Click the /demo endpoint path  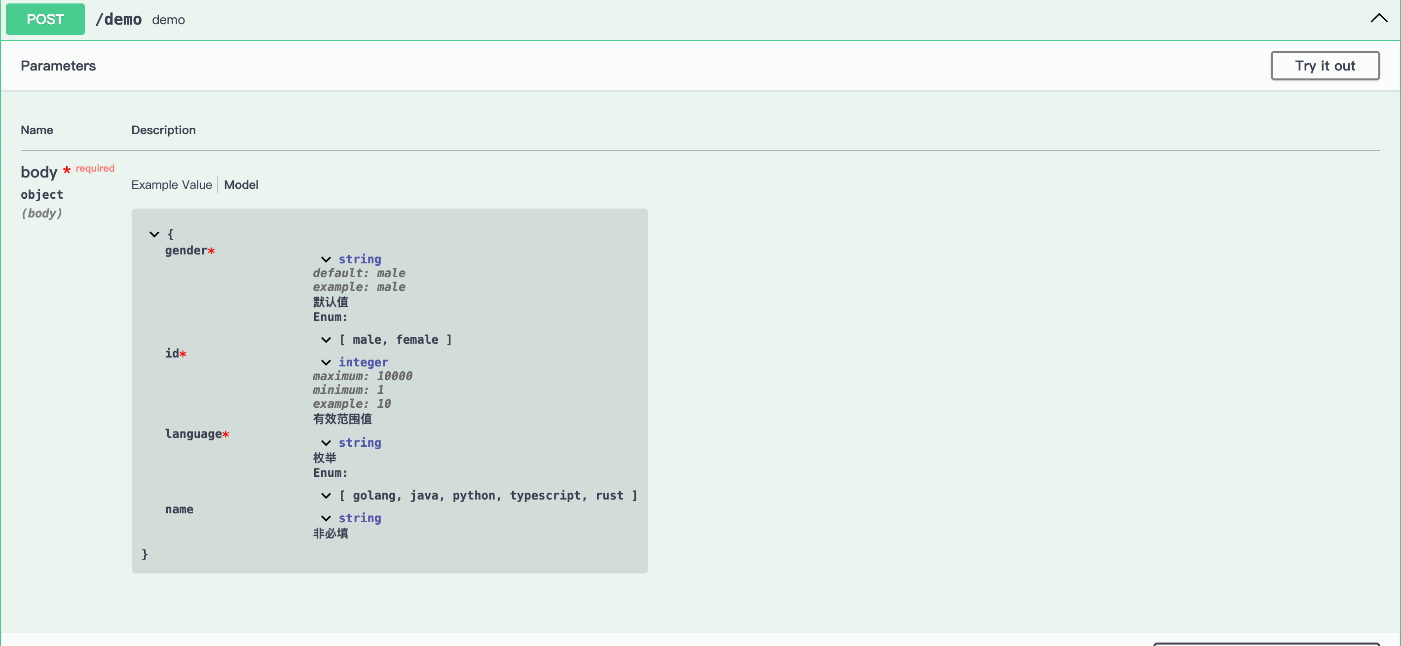tap(118, 20)
